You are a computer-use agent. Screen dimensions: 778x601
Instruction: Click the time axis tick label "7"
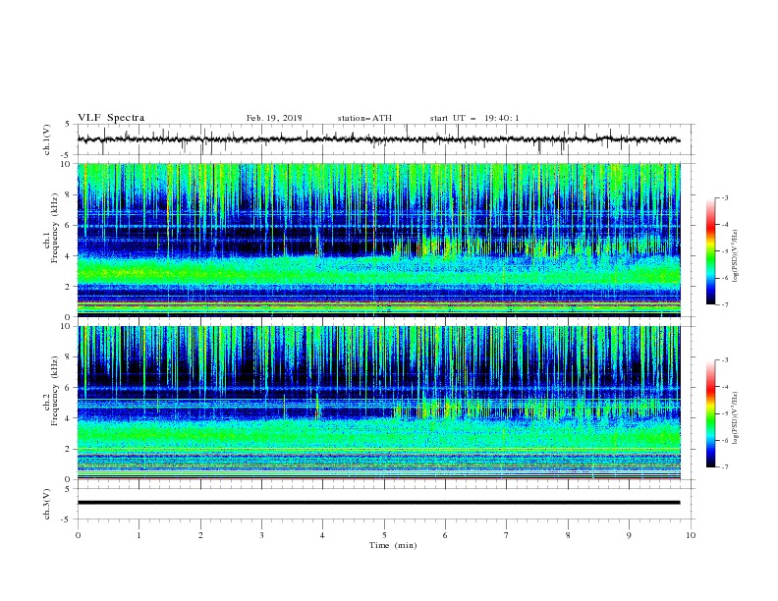(507, 535)
